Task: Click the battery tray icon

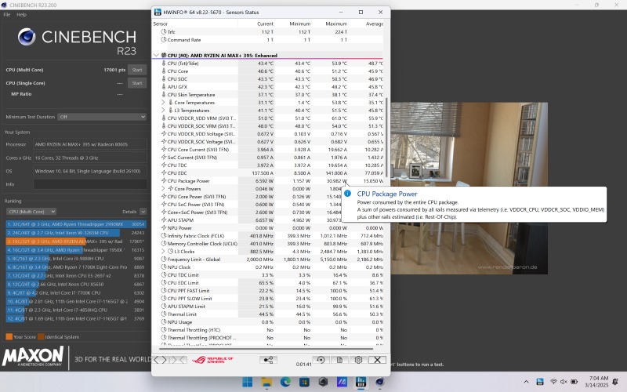Action: pyautogui.click(x=574, y=382)
